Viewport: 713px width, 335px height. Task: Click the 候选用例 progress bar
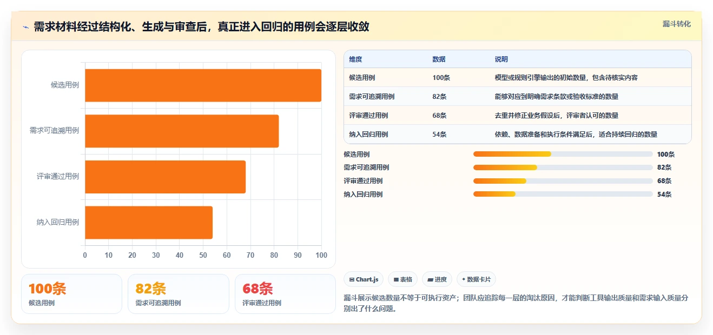point(563,154)
